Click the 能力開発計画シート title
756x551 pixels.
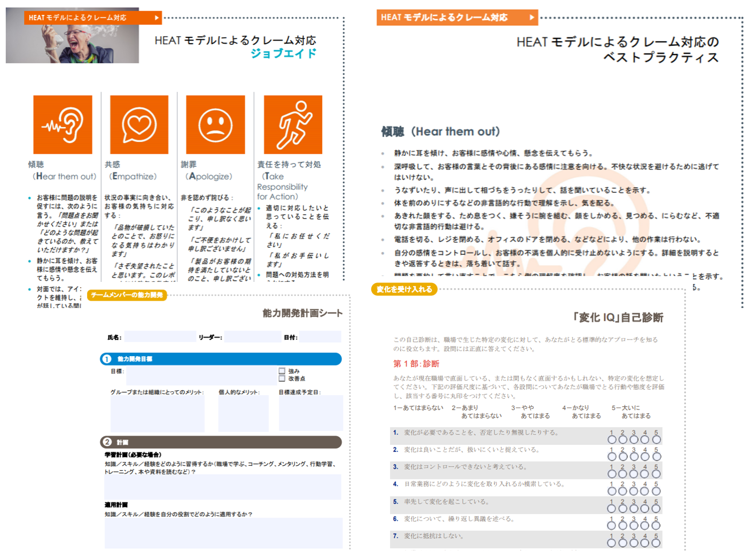click(302, 313)
